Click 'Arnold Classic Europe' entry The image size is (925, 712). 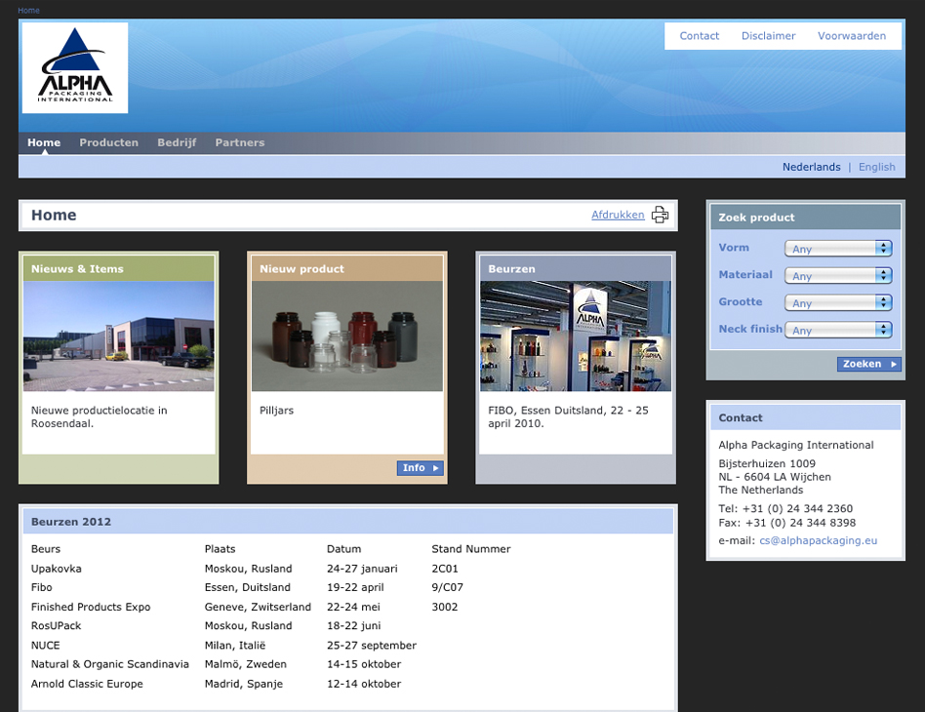pyautogui.click(x=87, y=684)
